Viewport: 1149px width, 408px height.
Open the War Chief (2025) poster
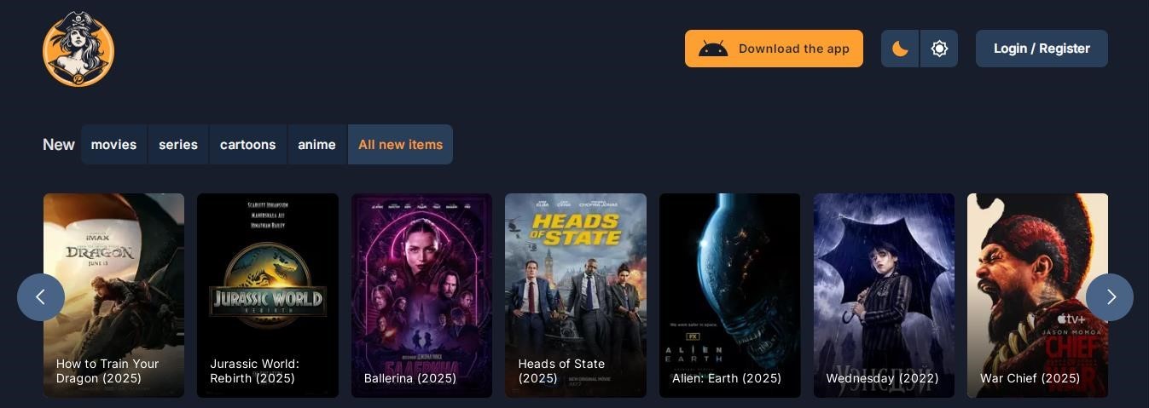click(1038, 296)
